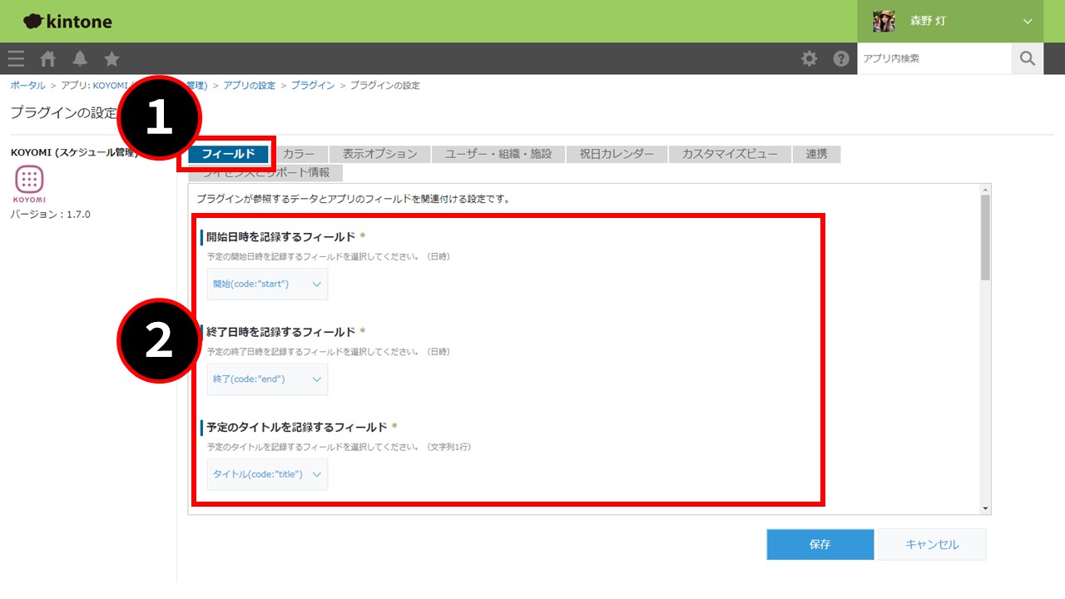Open the 祝日カレンダー tab
Viewport: 1065px width, 599px height.
[616, 154]
